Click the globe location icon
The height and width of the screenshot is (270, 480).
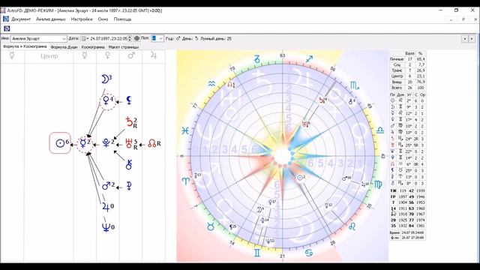(x=136, y=38)
